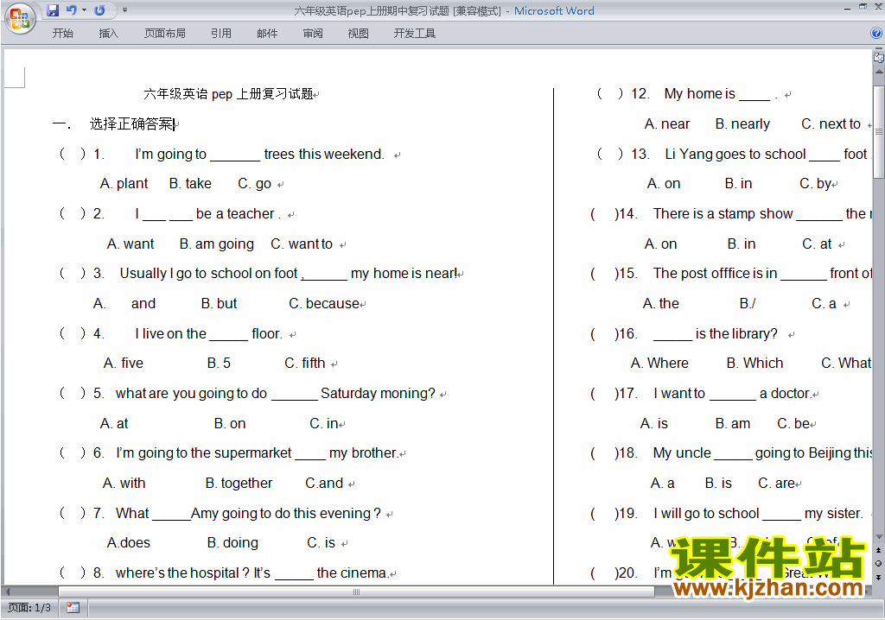Viewport: 885px width, 620px height.
Task: Click option 'C. at' under question 14
Action: click(x=817, y=244)
